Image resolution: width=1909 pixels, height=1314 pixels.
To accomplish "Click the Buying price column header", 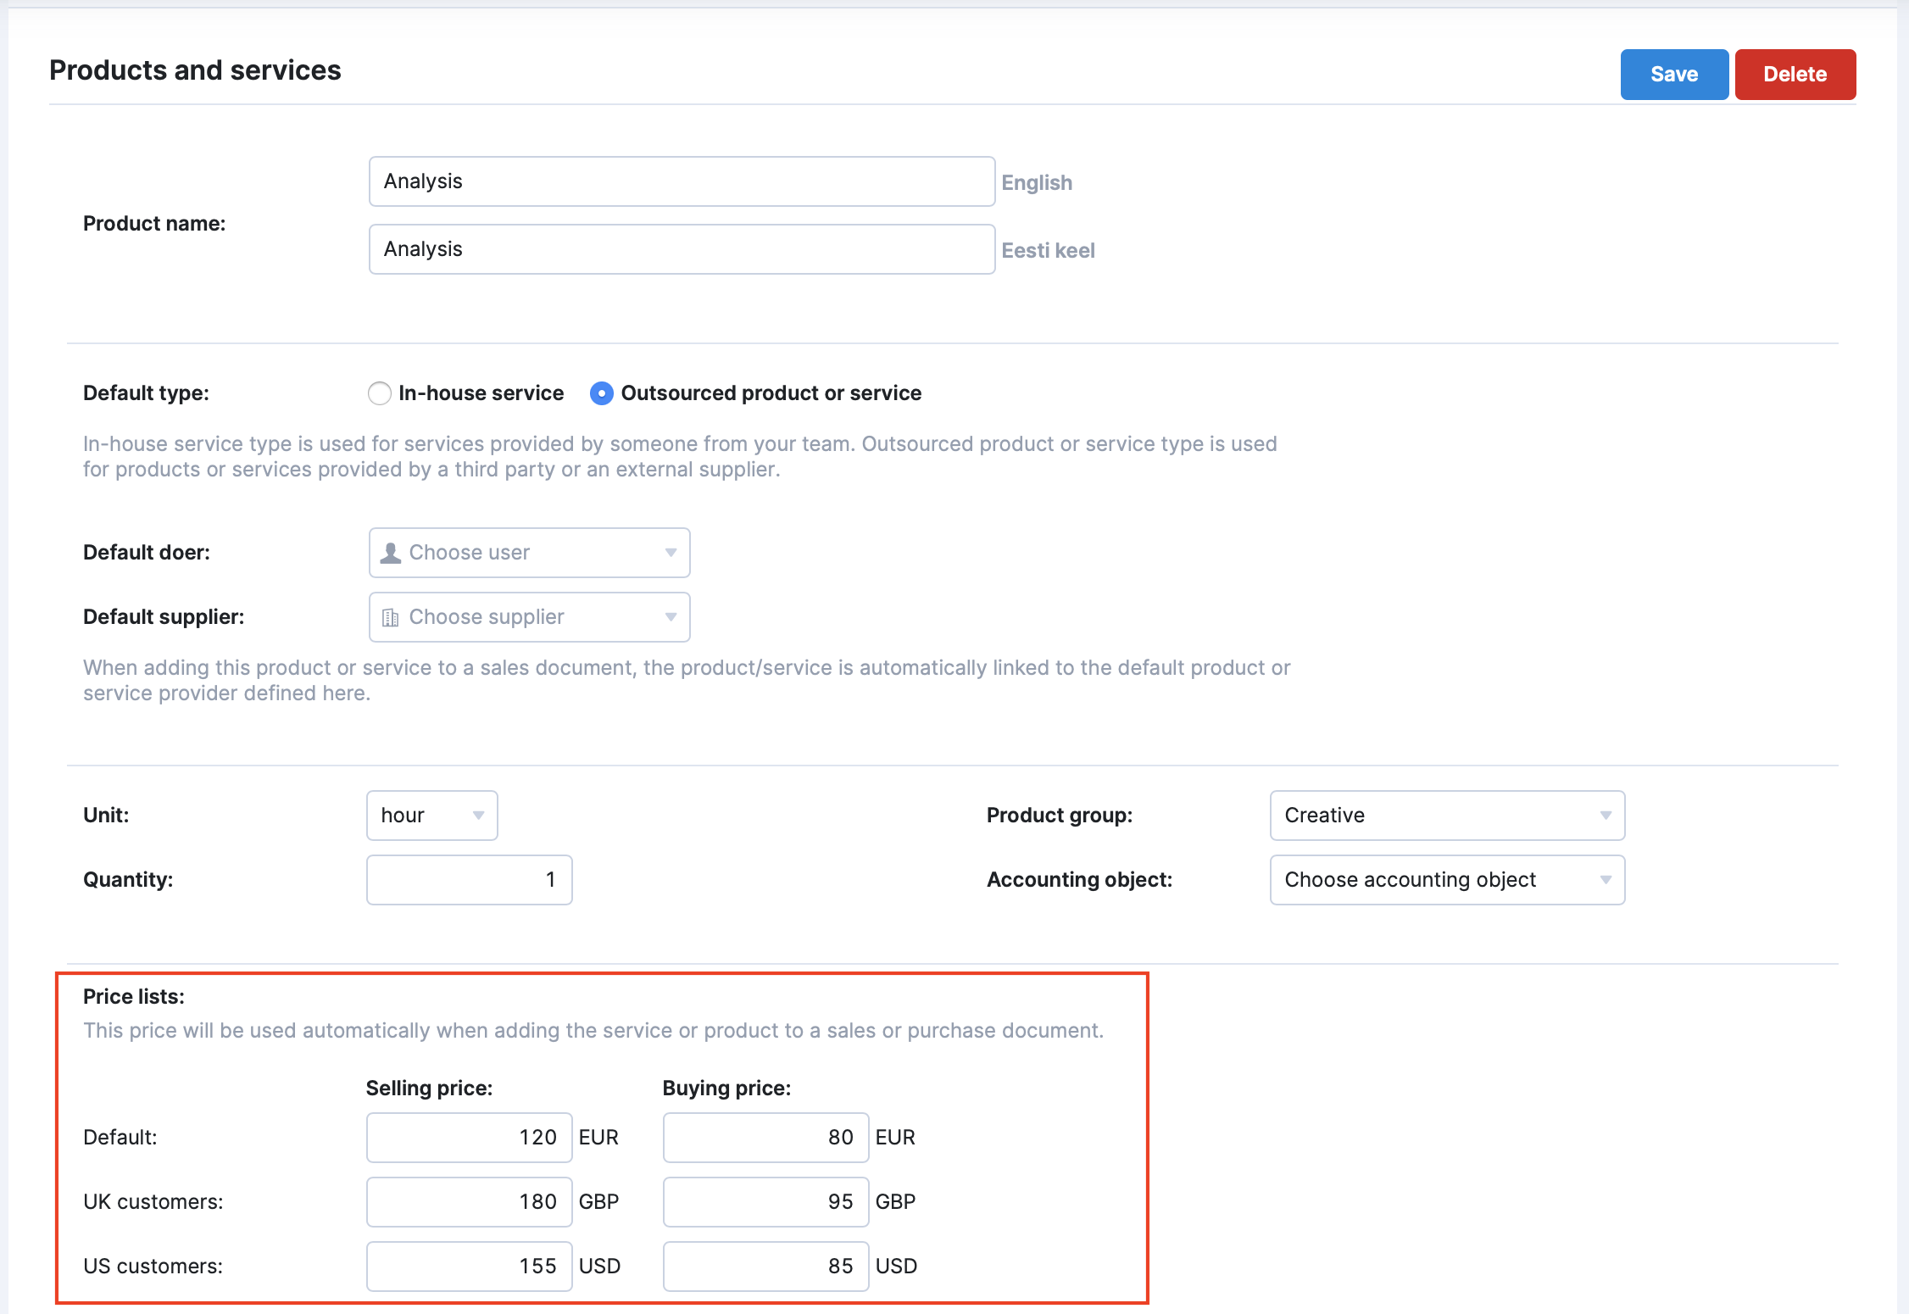I will [x=726, y=1089].
